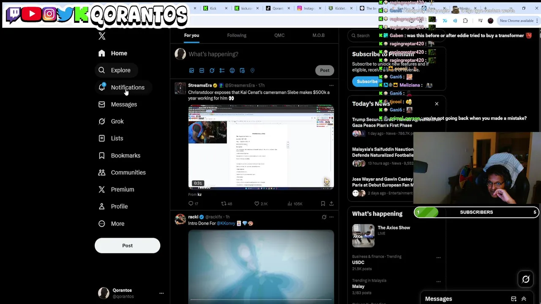Add media image to new post
Viewport: 541px width, 304px height.
pos(191,71)
